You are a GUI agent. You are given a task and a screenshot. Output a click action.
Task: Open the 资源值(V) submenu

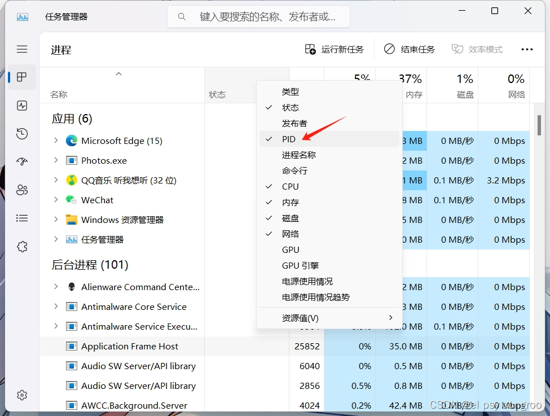coord(329,318)
